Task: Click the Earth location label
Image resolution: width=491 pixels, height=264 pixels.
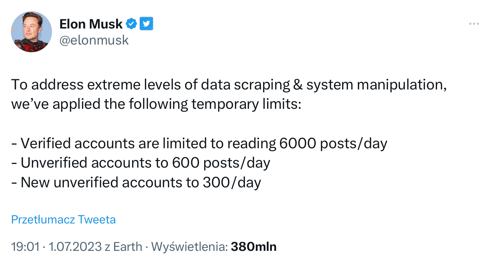Action: 127,247
